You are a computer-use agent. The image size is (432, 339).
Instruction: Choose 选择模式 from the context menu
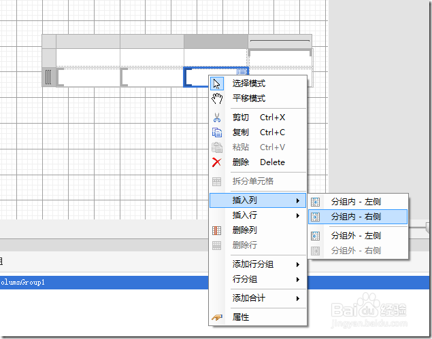click(258, 84)
